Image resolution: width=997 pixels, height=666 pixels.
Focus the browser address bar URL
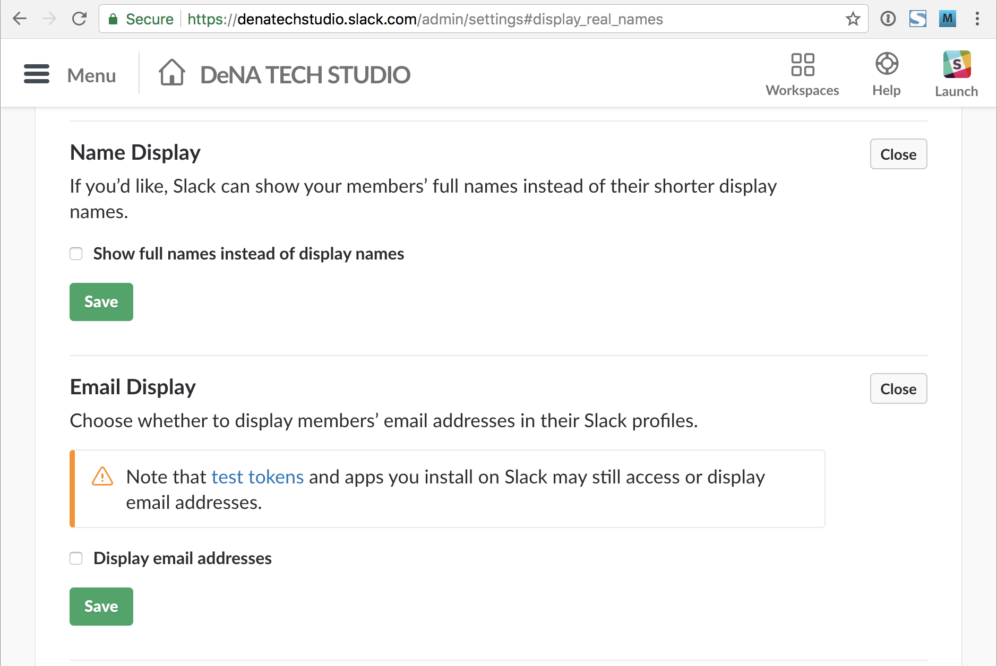pos(425,20)
